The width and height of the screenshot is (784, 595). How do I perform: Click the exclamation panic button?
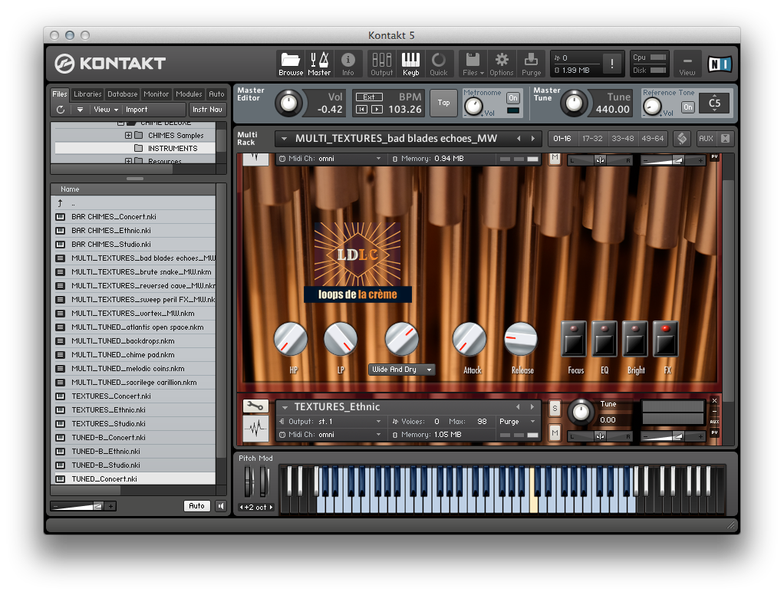tap(612, 64)
